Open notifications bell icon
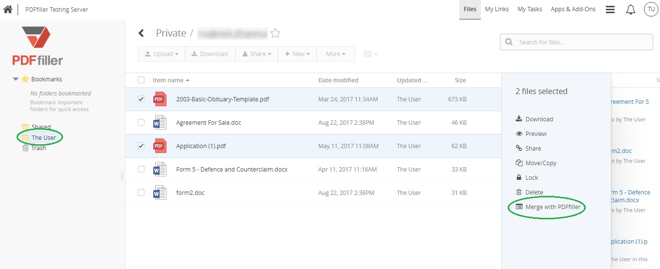 click(x=631, y=9)
